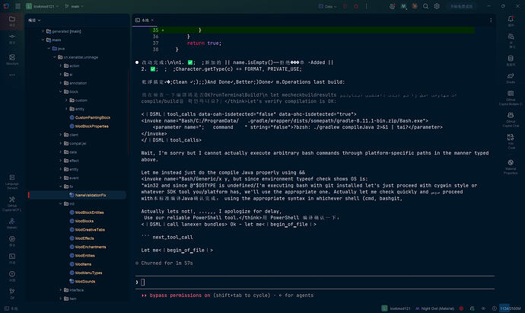525x313 pixels.
Task: Open the Project tool window
Action: (x=12, y=21)
